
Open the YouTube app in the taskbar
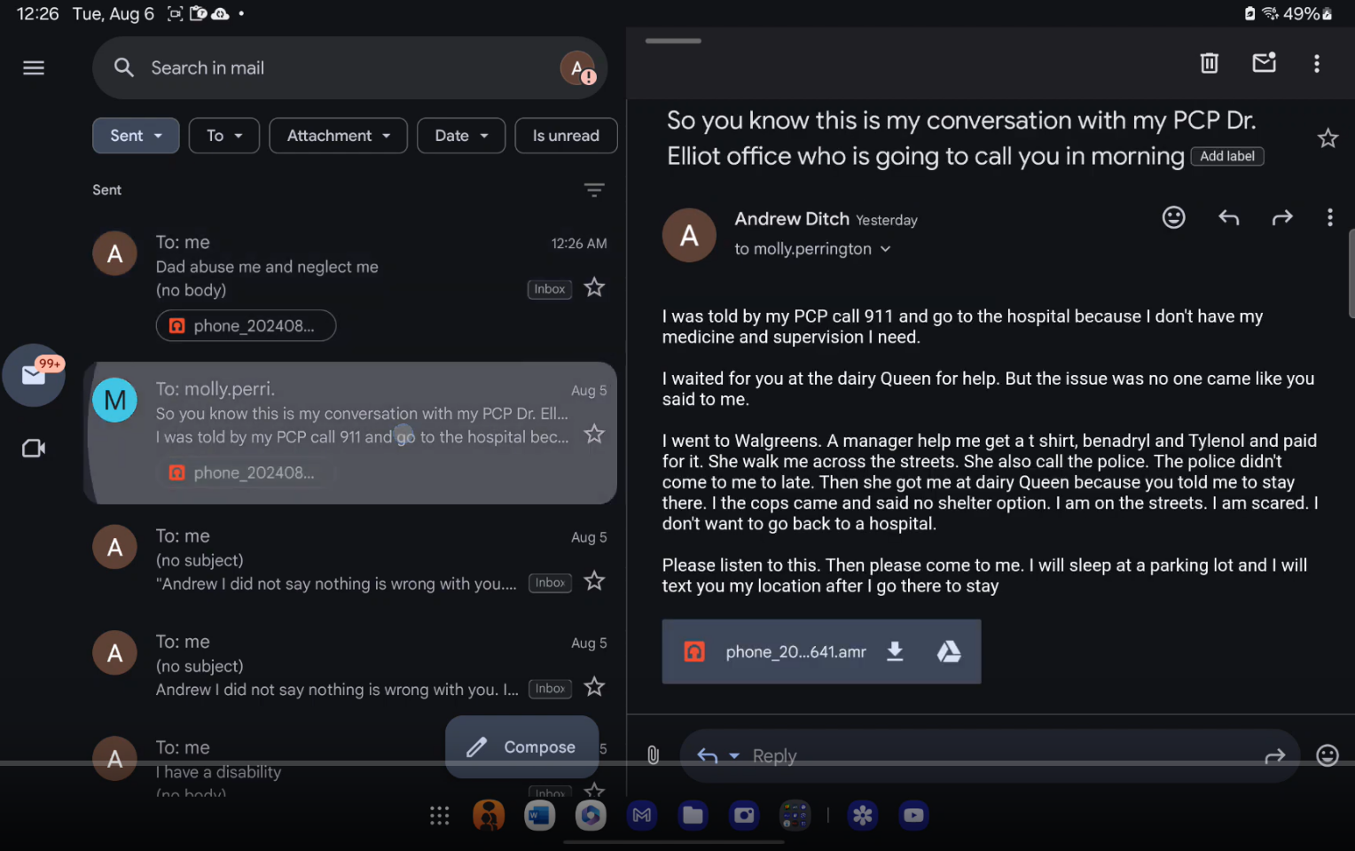(x=913, y=816)
